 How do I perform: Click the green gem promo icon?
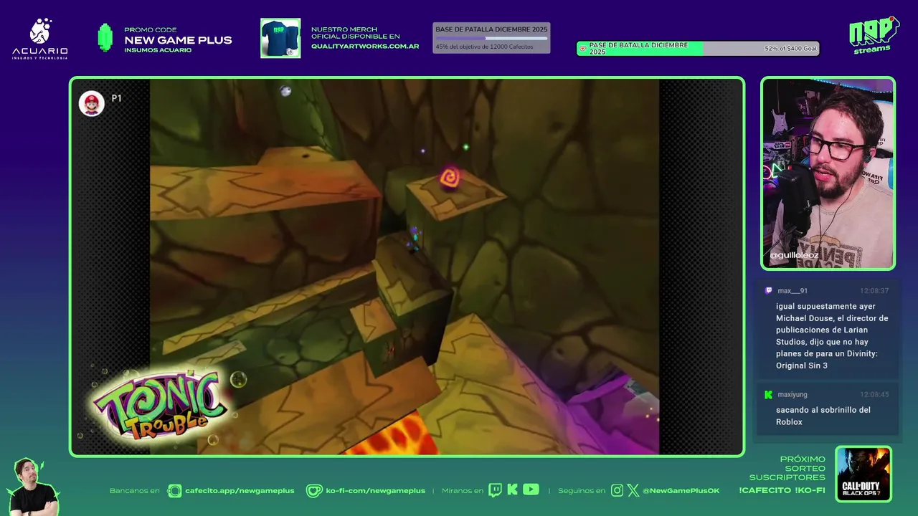click(105, 38)
